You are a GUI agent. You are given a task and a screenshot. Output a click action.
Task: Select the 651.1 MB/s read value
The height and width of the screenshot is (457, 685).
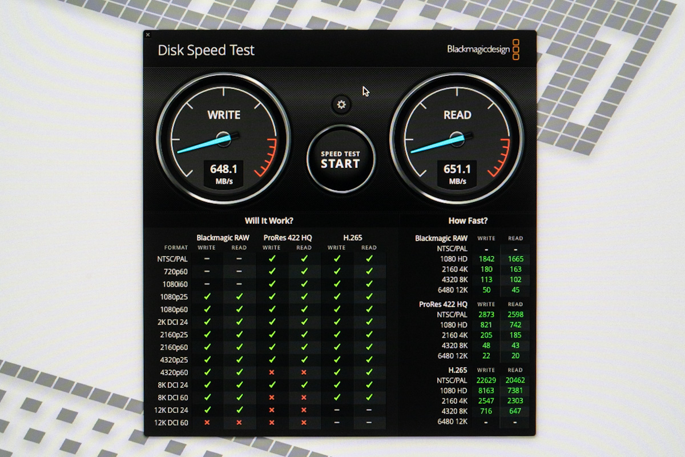457,174
